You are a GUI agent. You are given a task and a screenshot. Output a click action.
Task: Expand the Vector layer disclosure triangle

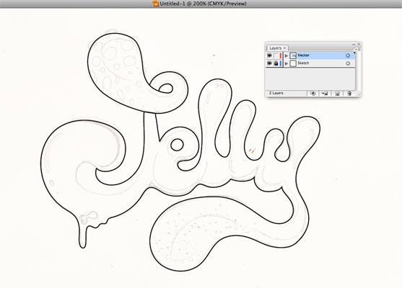click(x=287, y=55)
